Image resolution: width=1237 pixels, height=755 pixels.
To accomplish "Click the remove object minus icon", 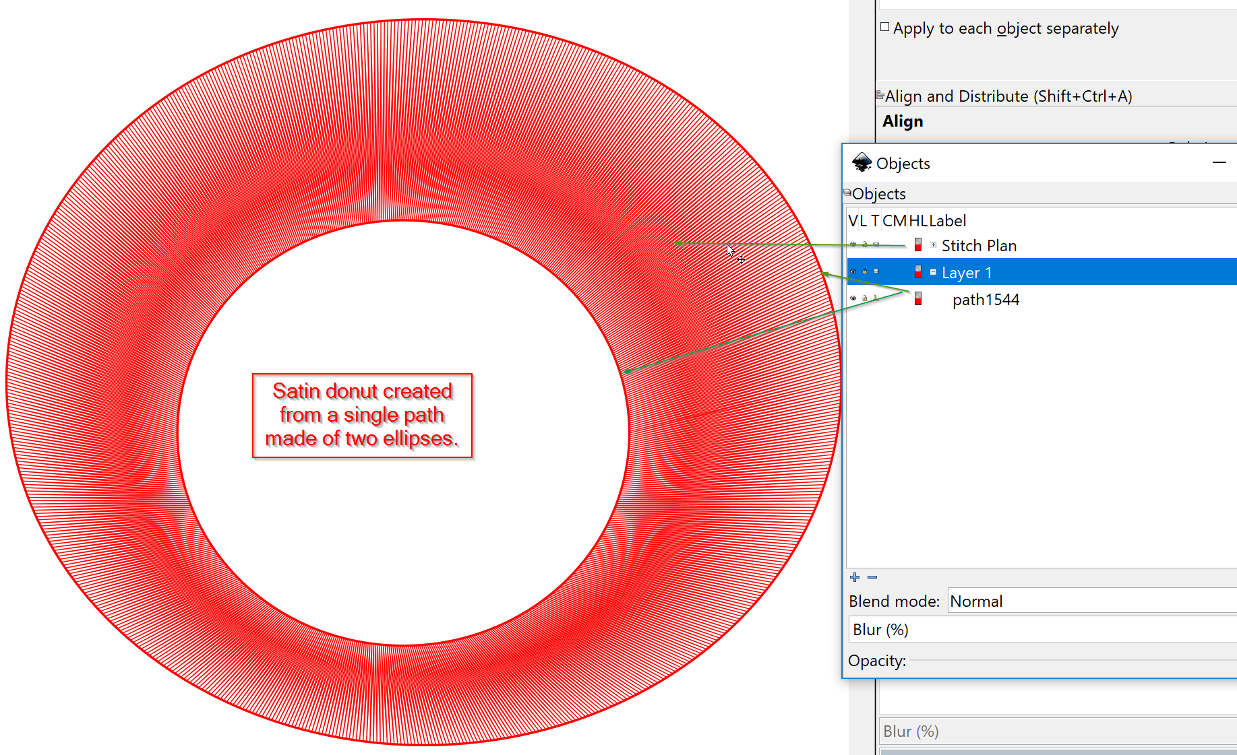I will [x=872, y=577].
